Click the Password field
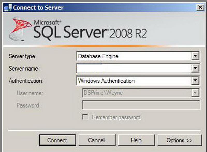The height and width of the screenshot is (152, 207). coord(141,105)
